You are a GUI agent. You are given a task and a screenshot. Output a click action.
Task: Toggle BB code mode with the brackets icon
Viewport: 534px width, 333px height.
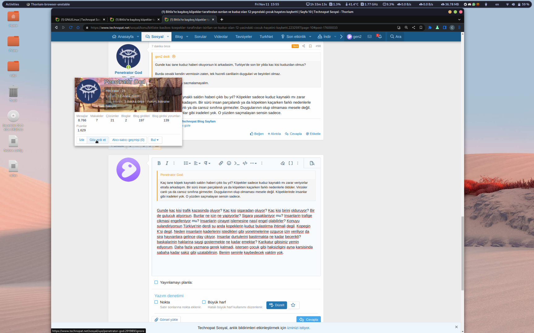pyautogui.click(x=291, y=163)
